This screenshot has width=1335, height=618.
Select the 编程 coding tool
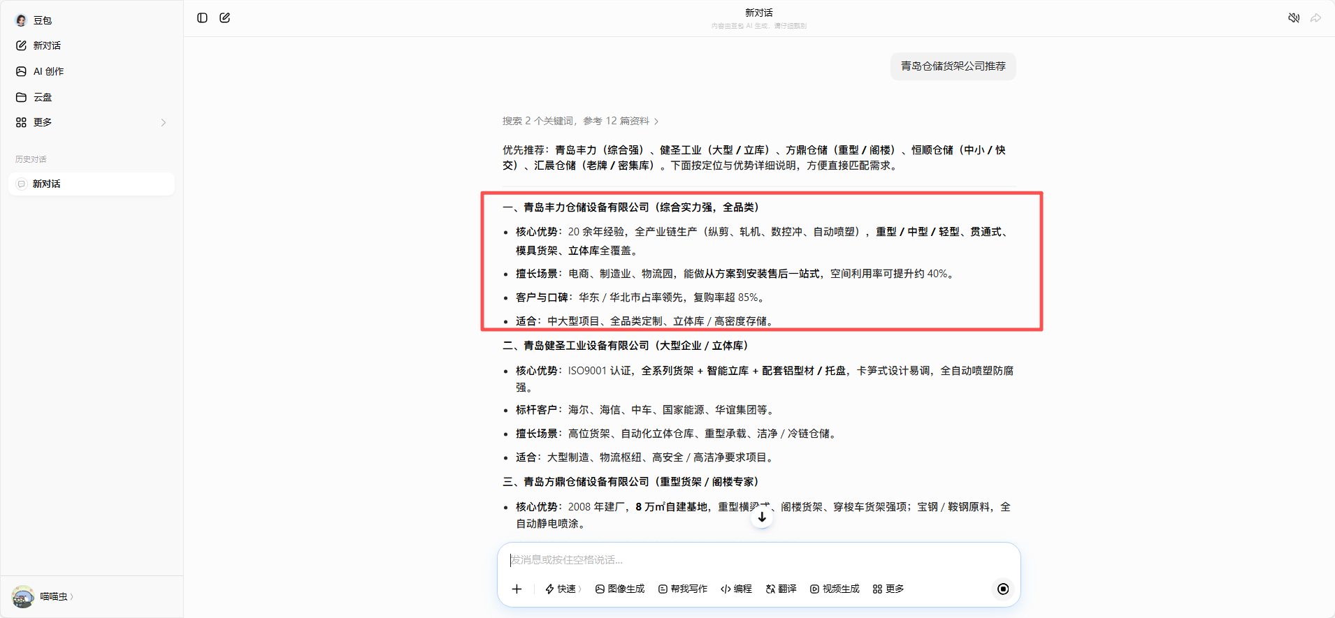tap(736, 589)
